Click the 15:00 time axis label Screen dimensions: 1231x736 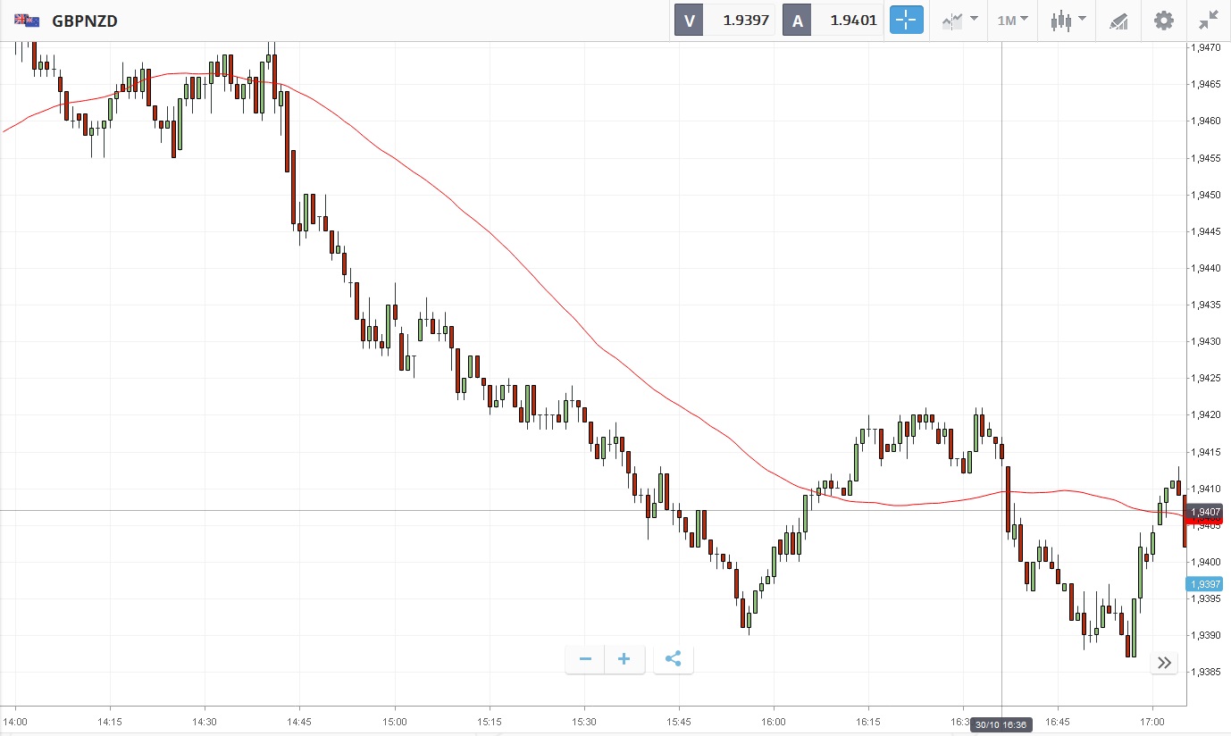[394, 721]
